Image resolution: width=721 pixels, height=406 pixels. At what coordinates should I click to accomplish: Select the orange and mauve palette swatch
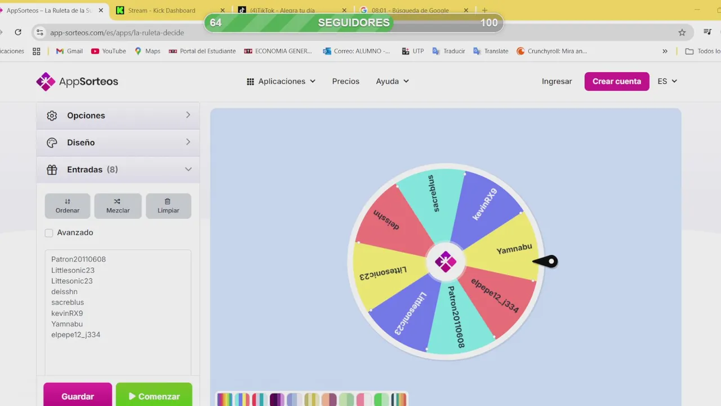coord(329,399)
